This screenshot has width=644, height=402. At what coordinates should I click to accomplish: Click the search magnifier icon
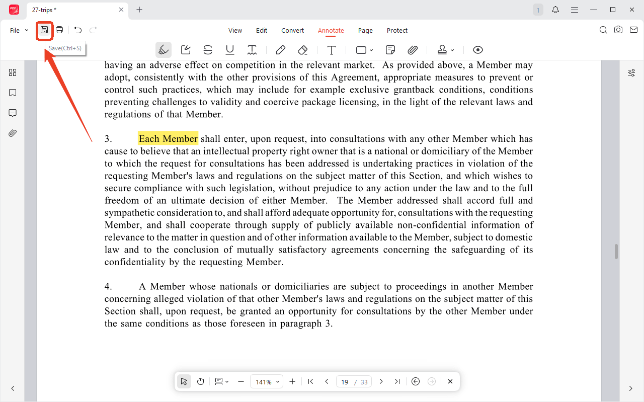(x=603, y=30)
